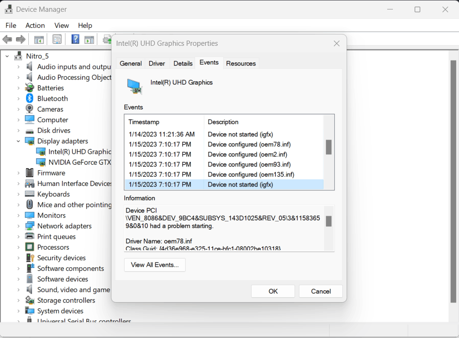Viewport: 459px width, 338px height.
Task: Click the Monitors category icon
Action: pos(29,215)
